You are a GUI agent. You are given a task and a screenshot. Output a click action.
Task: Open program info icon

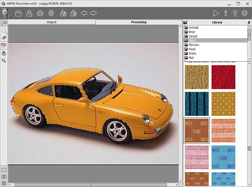click(x=225, y=13)
